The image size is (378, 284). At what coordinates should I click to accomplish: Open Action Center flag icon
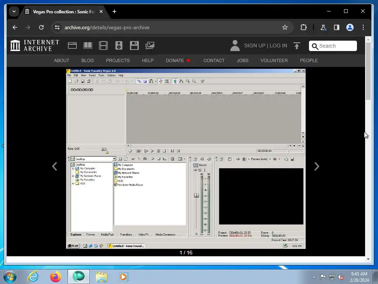click(x=323, y=277)
